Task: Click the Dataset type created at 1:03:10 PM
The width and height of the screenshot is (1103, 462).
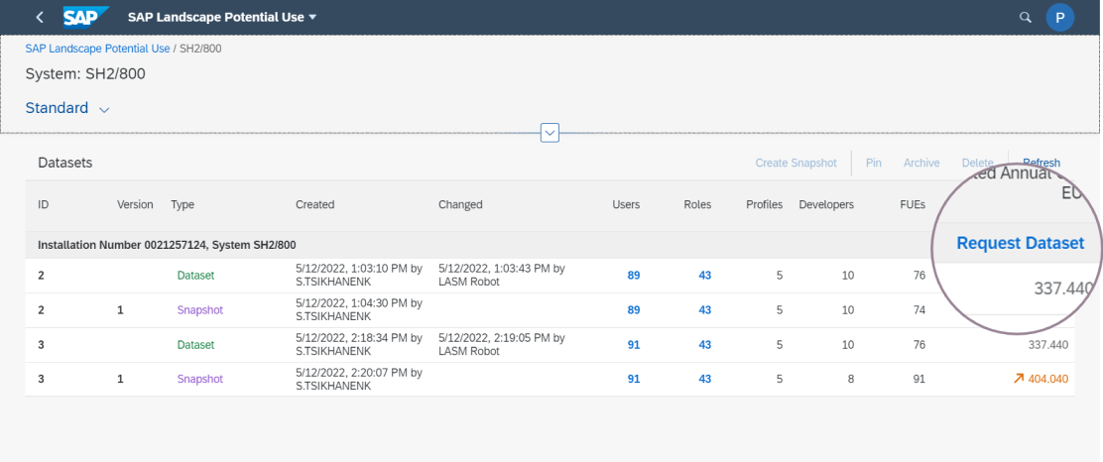Action: click(x=195, y=276)
